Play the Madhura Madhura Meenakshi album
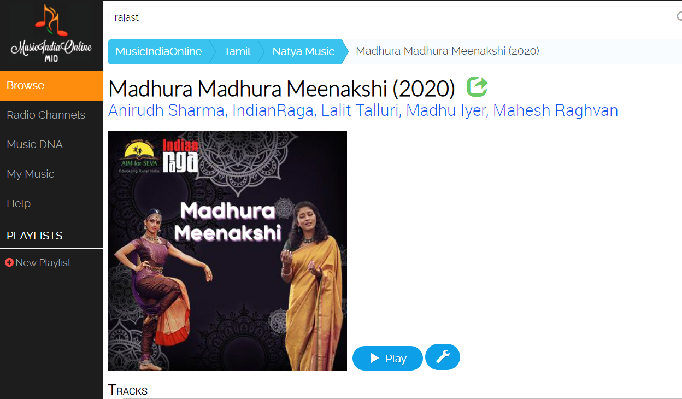Image resolution: width=682 pixels, height=399 pixels. 387,358
